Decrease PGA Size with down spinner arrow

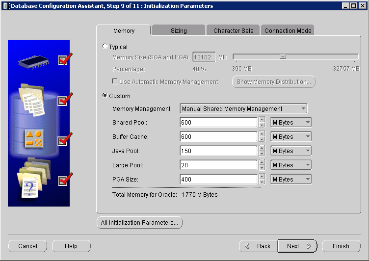262,182
